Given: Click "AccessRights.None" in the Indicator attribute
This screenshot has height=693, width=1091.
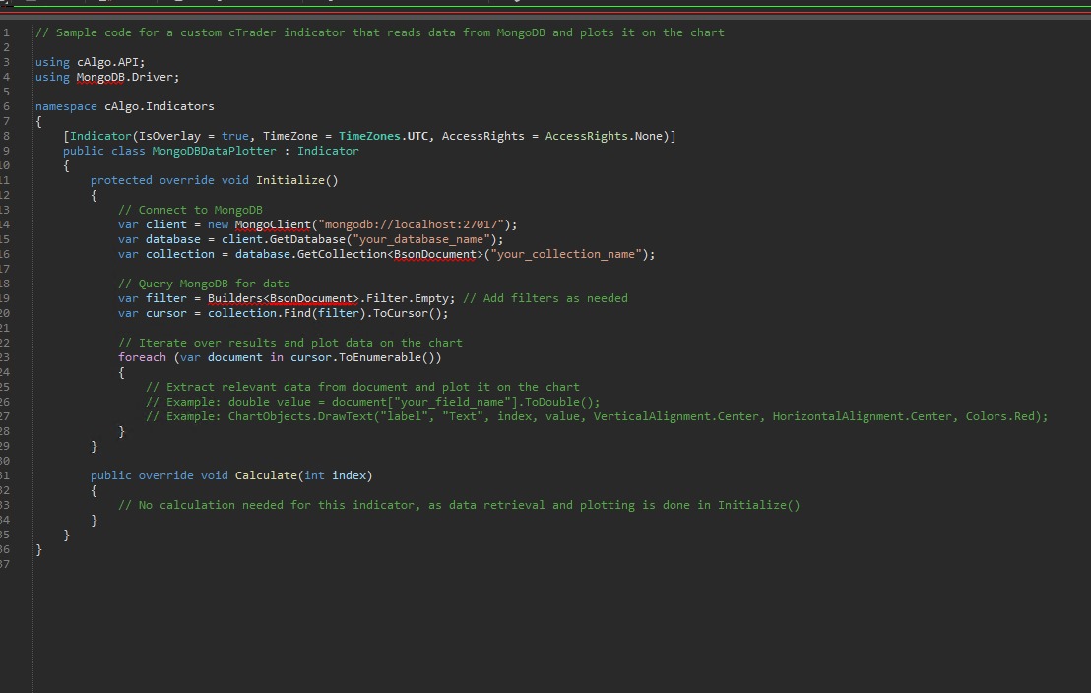Looking at the screenshot, I should (604, 136).
